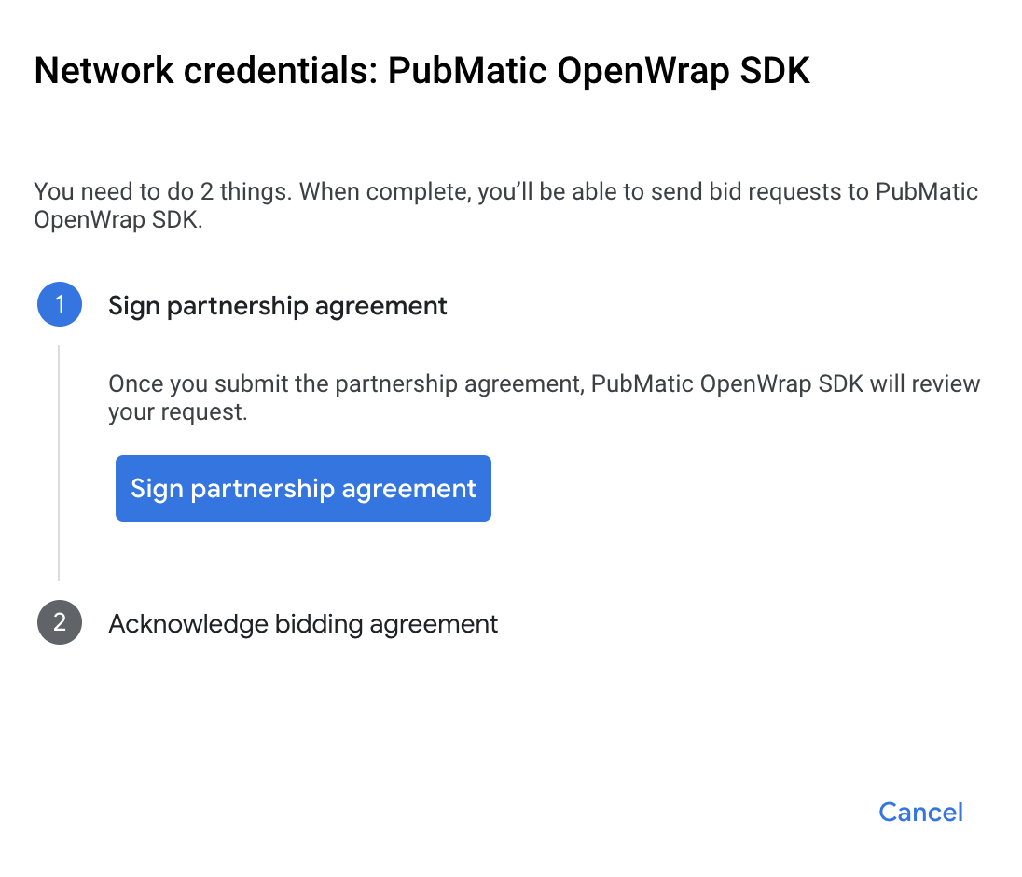Select 'PubMatic OpenWrap SDK' in the dialog title

[x=599, y=72]
